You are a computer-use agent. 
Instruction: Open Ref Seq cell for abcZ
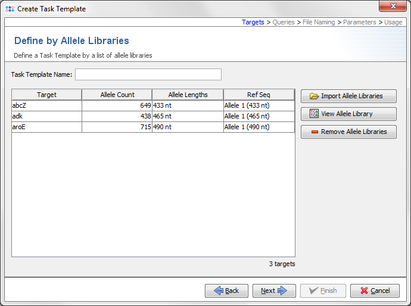click(259, 105)
